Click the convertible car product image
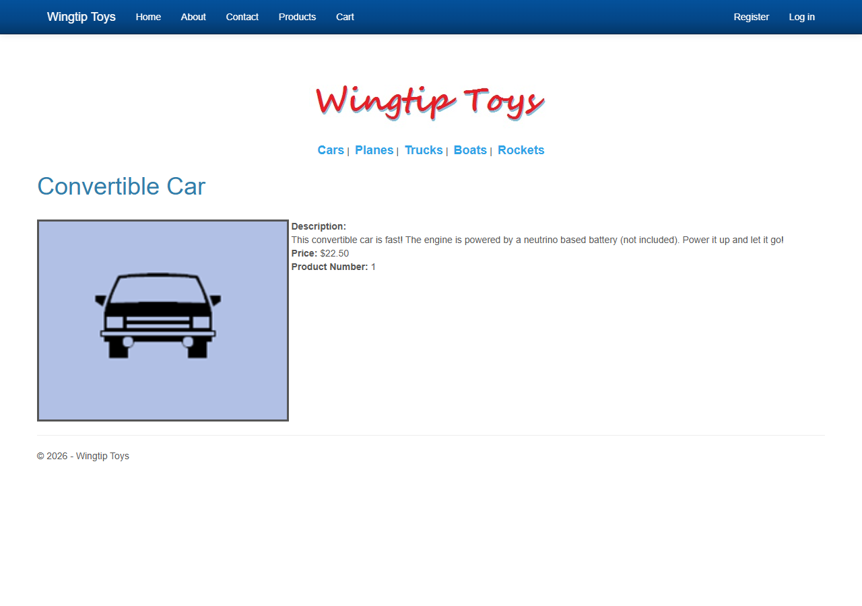The width and height of the screenshot is (862, 606). point(163,321)
